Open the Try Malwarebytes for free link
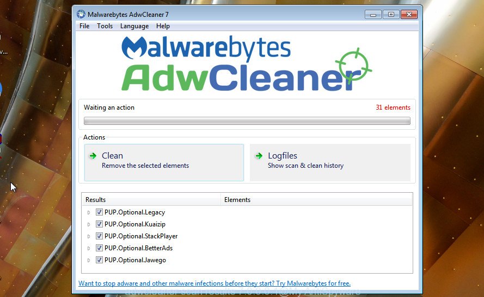 coord(215,283)
